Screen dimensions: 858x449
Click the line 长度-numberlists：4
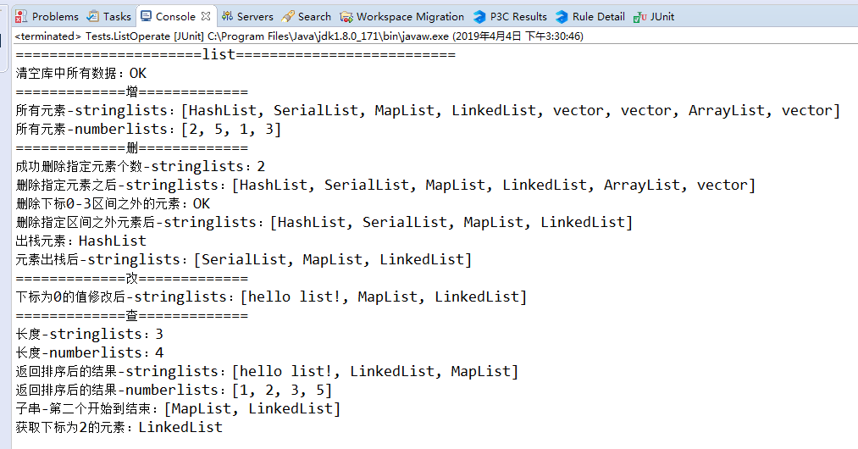click(90, 352)
